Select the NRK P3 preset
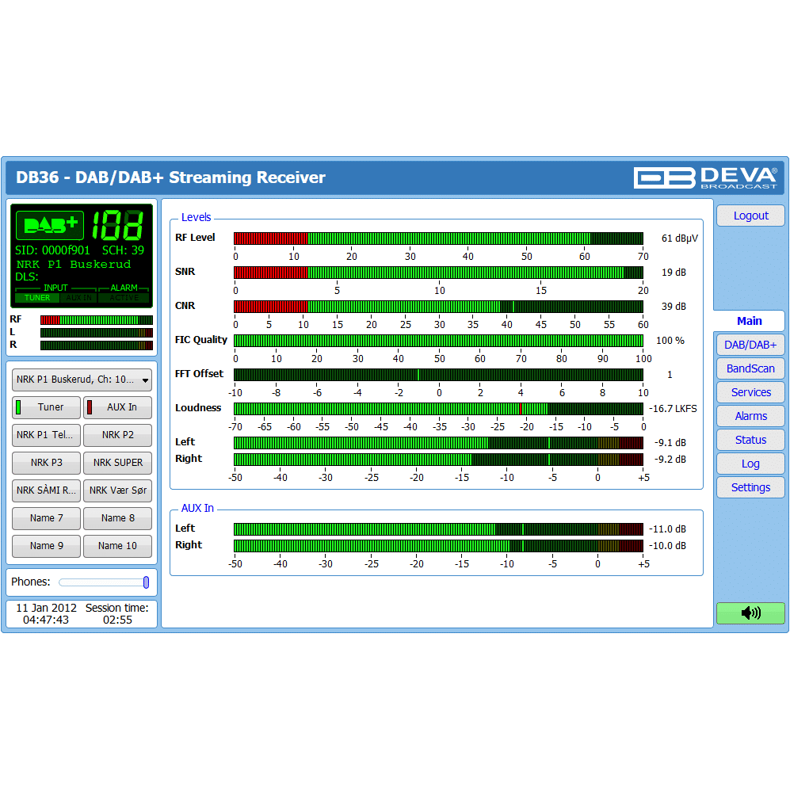The image size is (790, 790). click(x=46, y=463)
